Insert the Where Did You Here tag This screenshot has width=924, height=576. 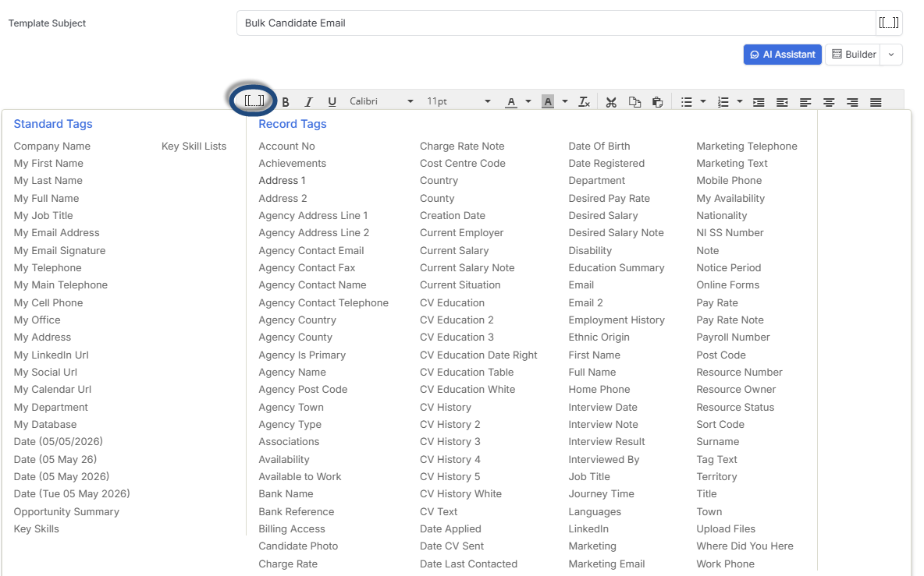tap(745, 546)
